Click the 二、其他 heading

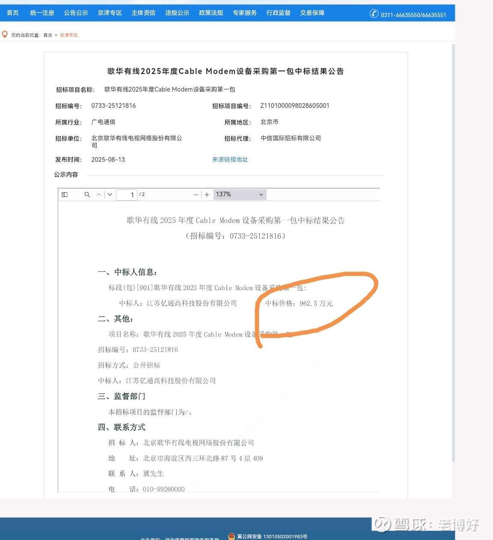point(116,319)
